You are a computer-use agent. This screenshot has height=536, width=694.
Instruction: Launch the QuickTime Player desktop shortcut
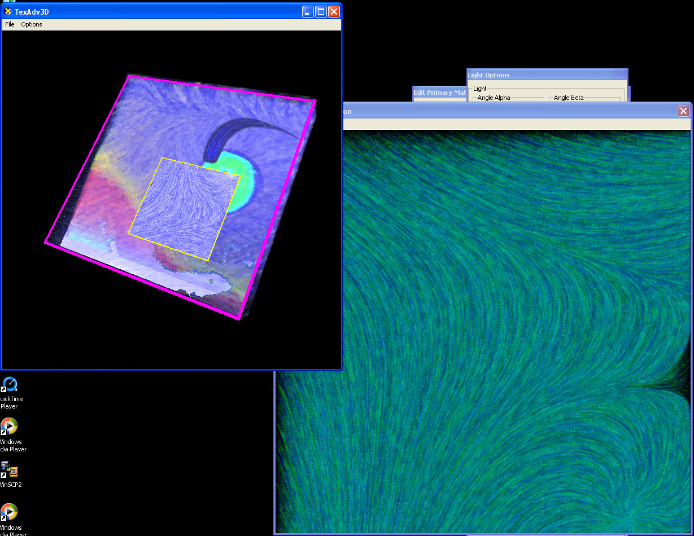[x=10, y=386]
